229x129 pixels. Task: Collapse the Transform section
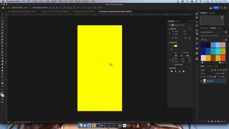tap(169, 29)
